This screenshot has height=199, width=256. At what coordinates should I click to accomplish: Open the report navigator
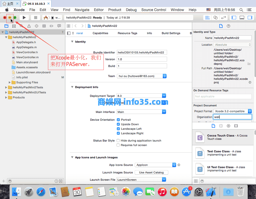59,26
